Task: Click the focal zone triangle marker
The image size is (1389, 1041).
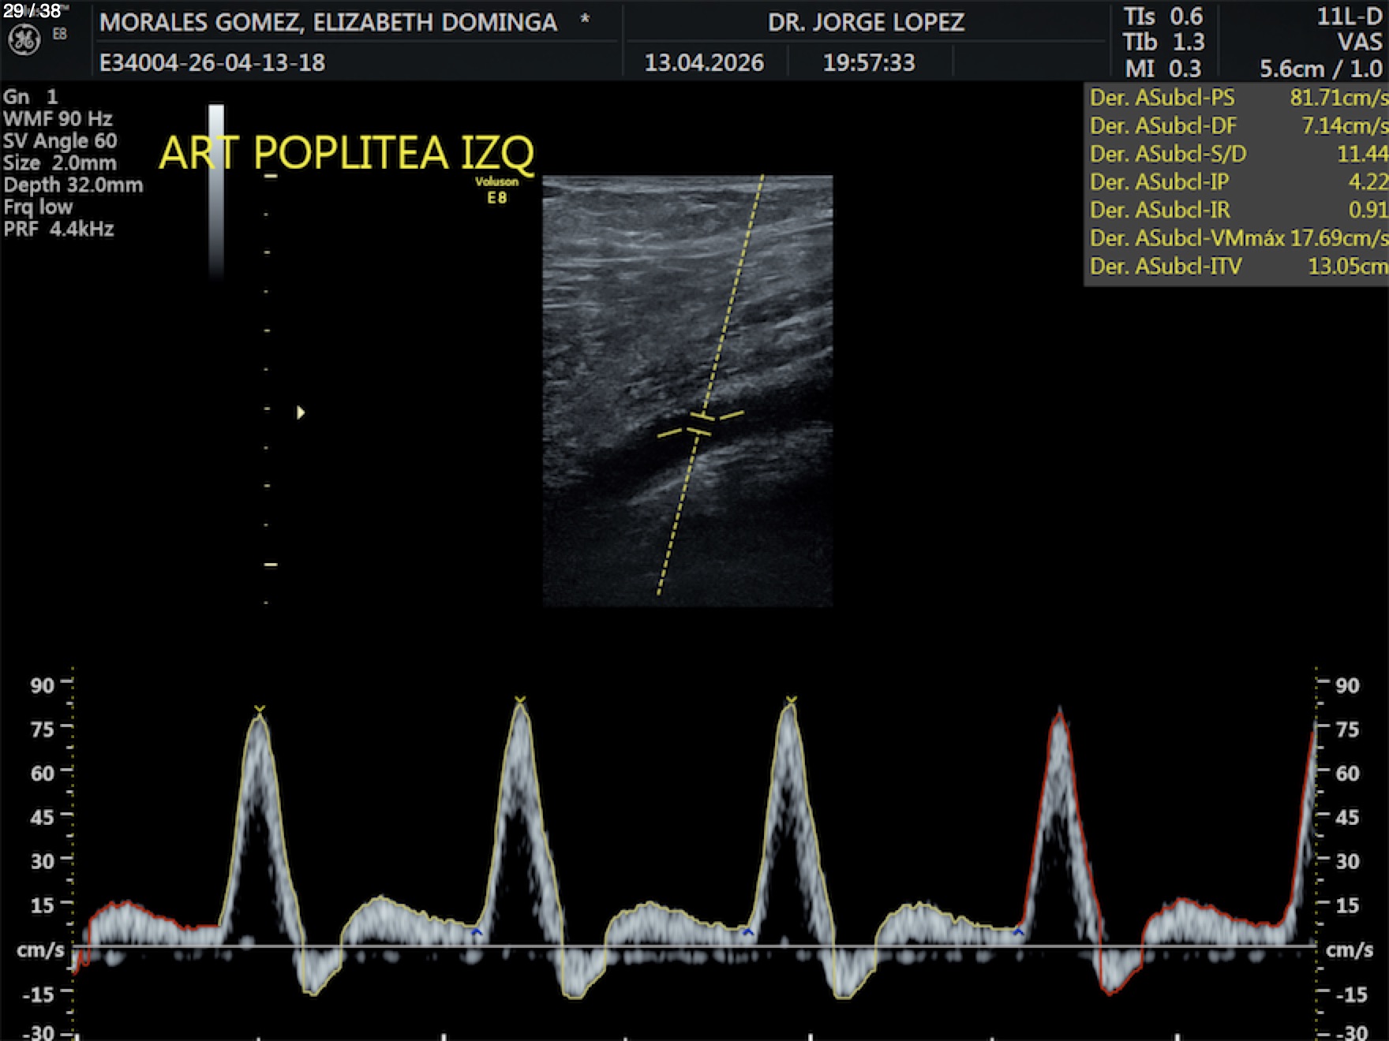Action: click(x=301, y=412)
